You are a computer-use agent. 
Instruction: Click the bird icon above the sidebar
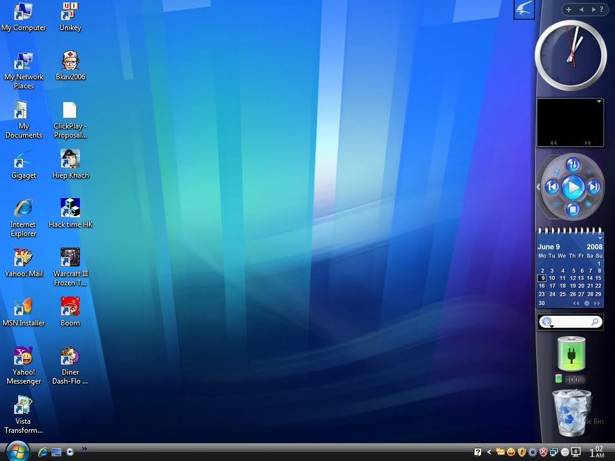(x=524, y=10)
